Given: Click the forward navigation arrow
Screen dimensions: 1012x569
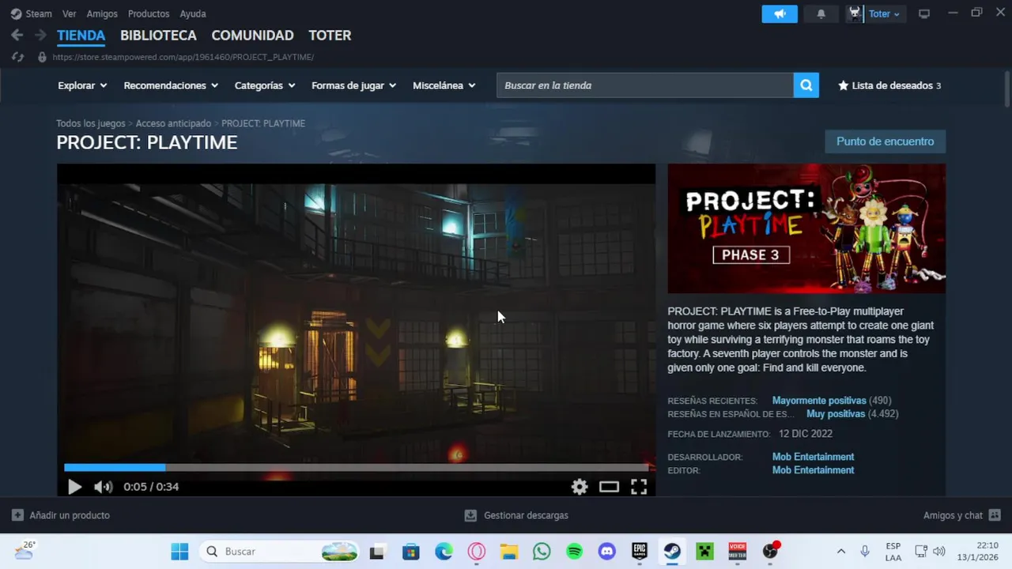Looking at the screenshot, I should click(x=40, y=35).
